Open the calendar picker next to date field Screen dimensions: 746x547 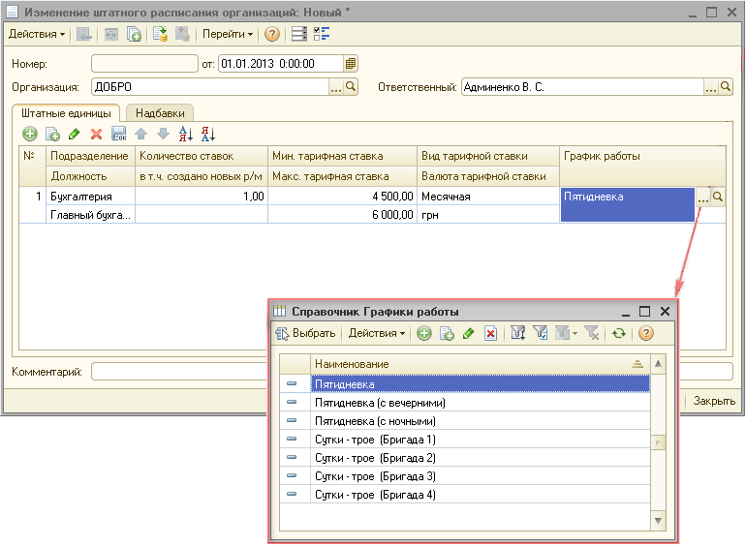(x=351, y=64)
